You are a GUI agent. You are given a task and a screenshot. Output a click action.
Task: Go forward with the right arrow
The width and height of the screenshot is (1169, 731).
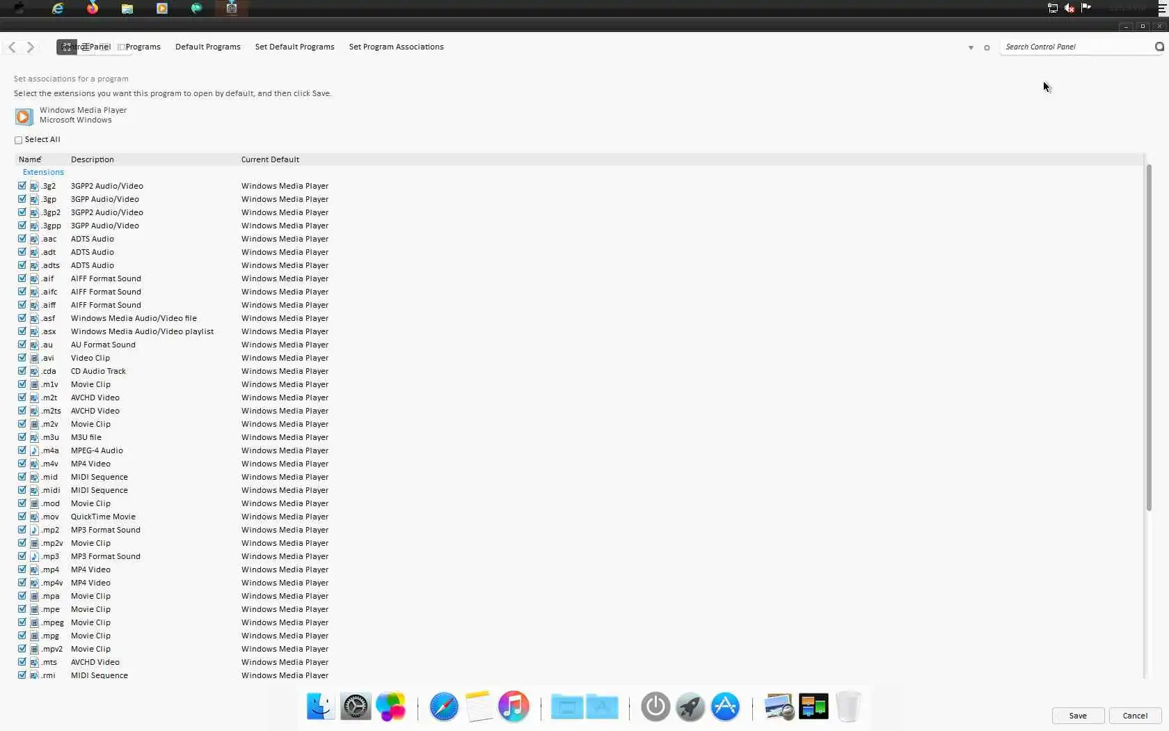point(31,47)
